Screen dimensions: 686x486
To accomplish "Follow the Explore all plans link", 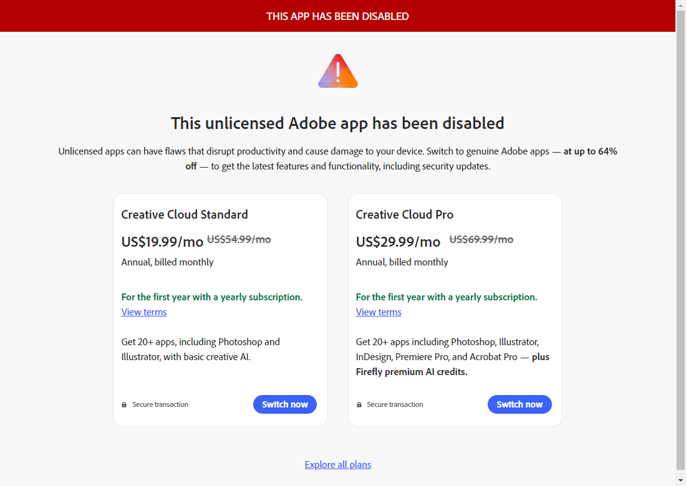I will (337, 464).
